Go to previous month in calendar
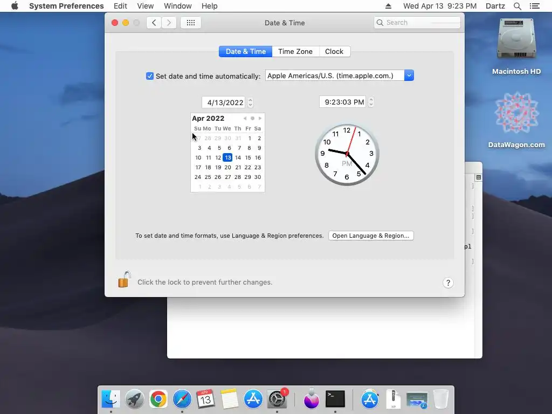The width and height of the screenshot is (552, 414). point(245,118)
